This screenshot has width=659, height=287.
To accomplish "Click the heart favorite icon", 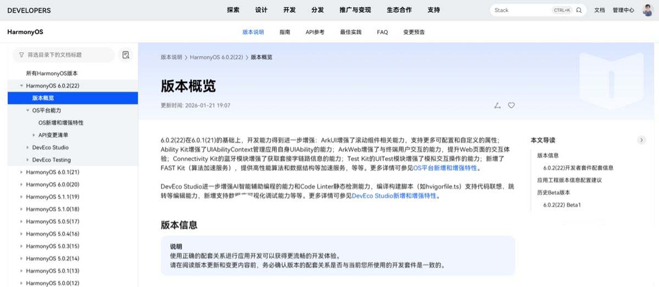I will tap(511, 105).
